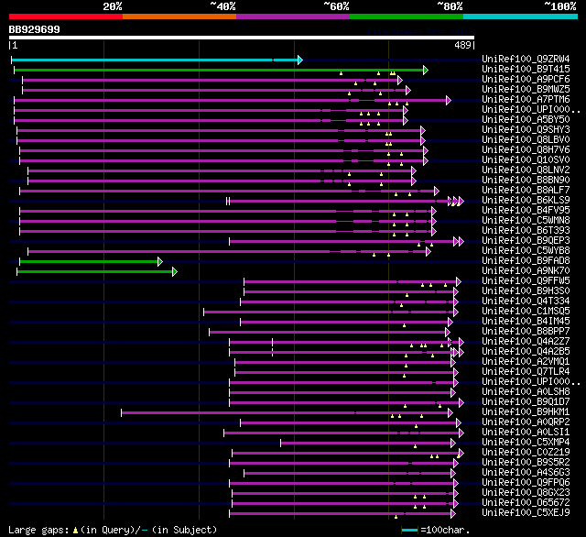This screenshot has height=537, width=586.
Task: Click the green arrowhead of B9T415 alignment
Action: tap(425, 70)
